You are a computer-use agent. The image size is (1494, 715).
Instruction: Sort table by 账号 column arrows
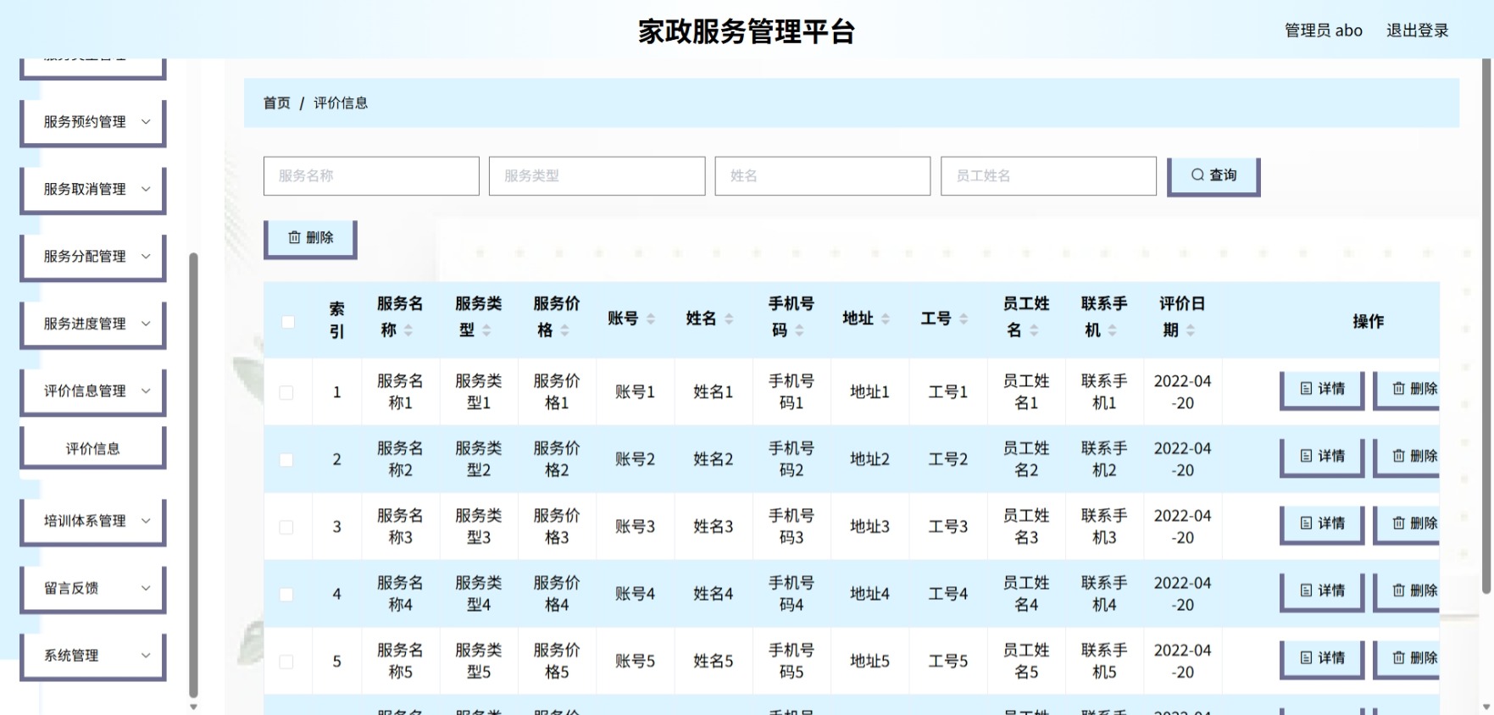click(651, 319)
